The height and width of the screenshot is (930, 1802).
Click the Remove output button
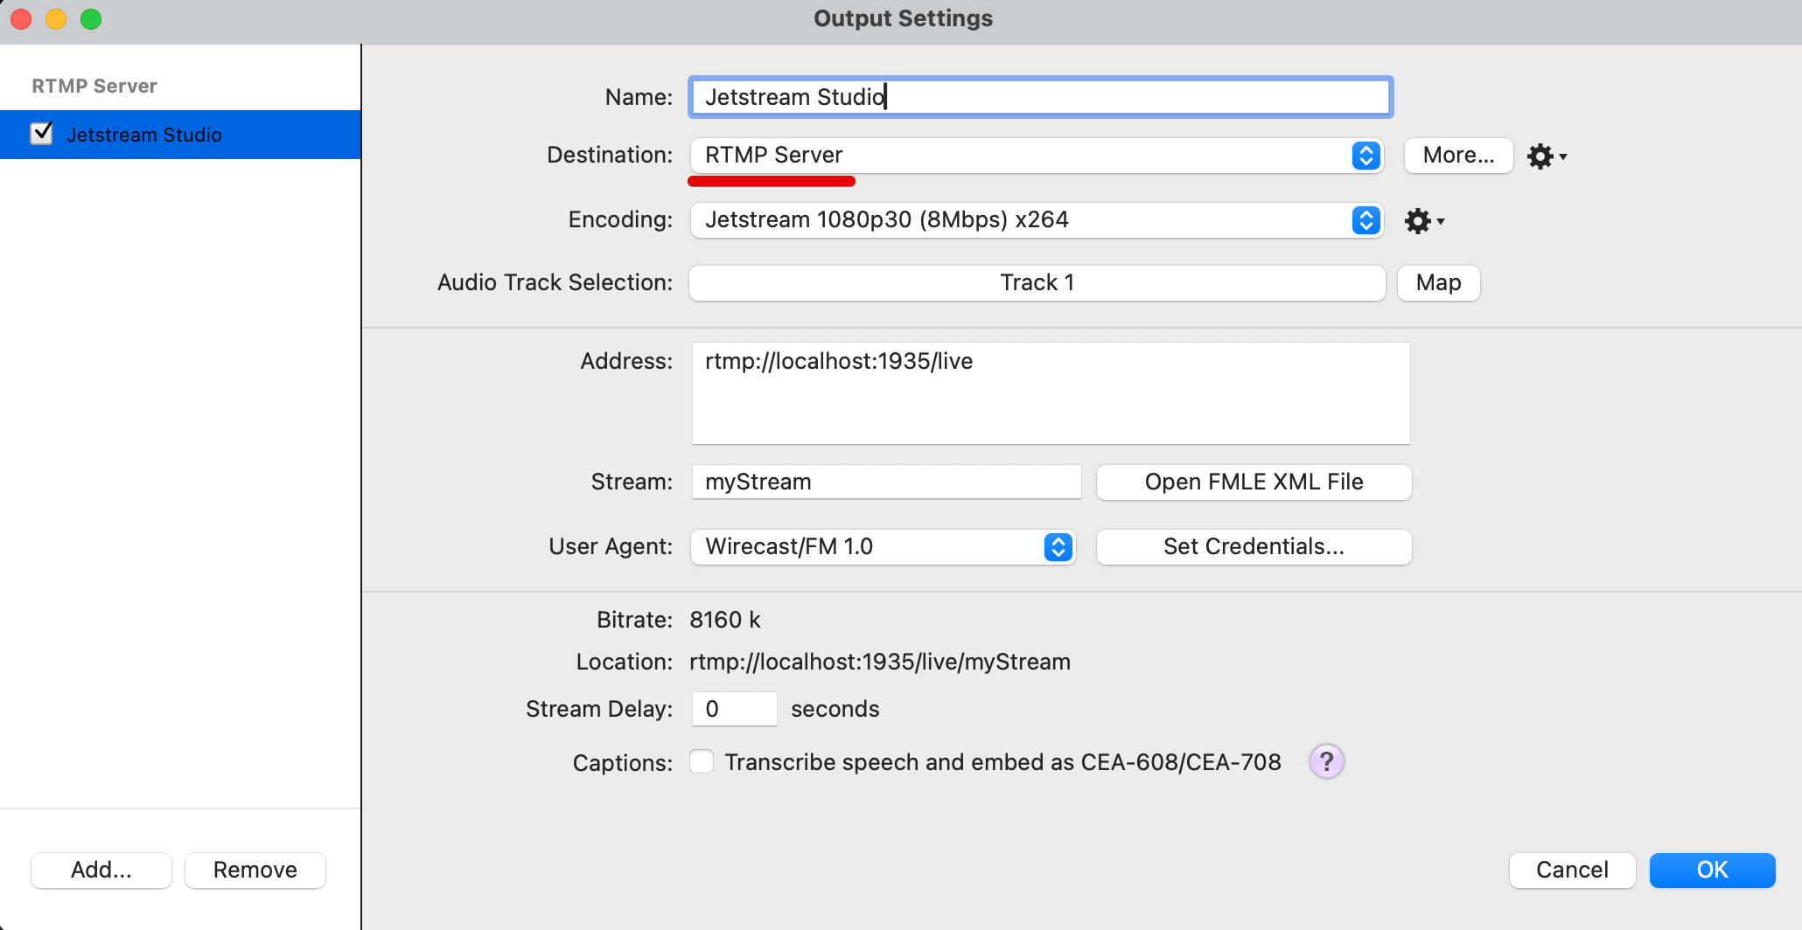click(x=255, y=871)
